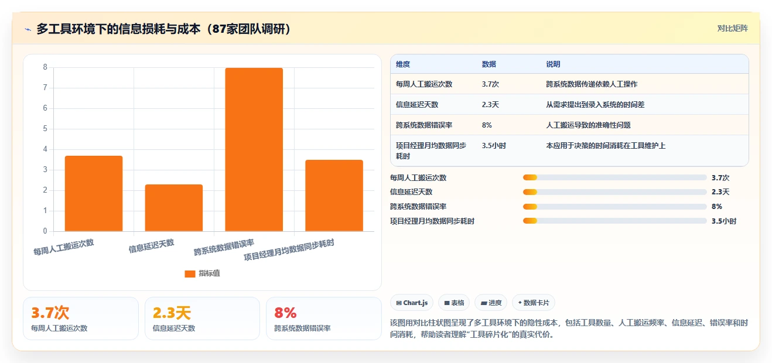
Task: Click table cell 本应用于决策的时间消耗在工具维护上
Action: [x=606, y=146]
